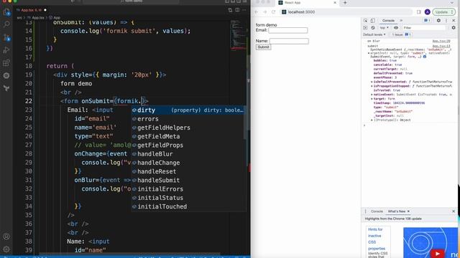
Task: Expand isPropagationStopped entry in console
Action: 372,86
